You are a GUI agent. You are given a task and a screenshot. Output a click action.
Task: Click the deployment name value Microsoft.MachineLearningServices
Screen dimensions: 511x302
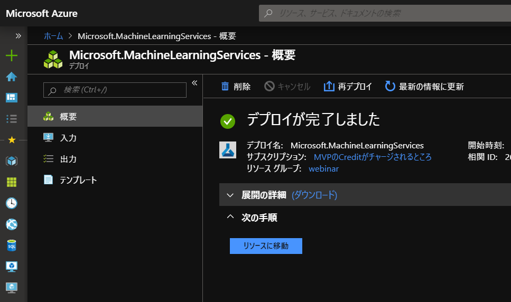(357, 145)
